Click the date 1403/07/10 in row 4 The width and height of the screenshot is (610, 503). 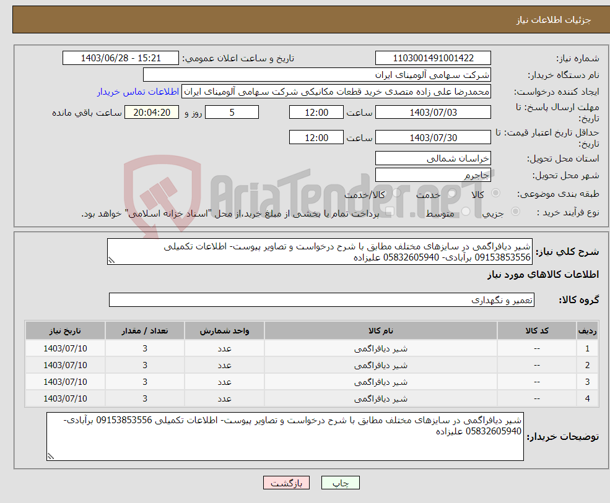pyautogui.click(x=66, y=398)
